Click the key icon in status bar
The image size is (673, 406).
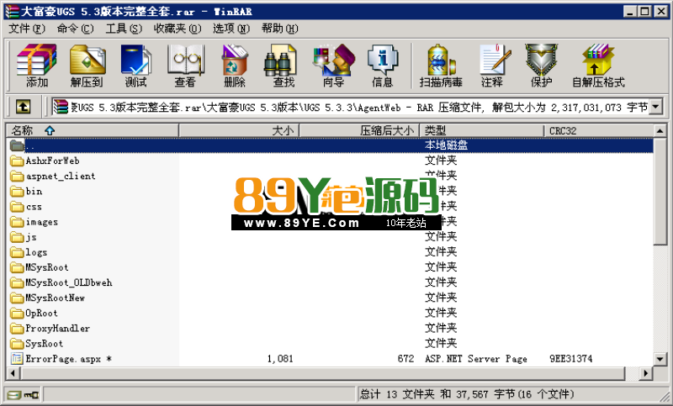coord(31,394)
